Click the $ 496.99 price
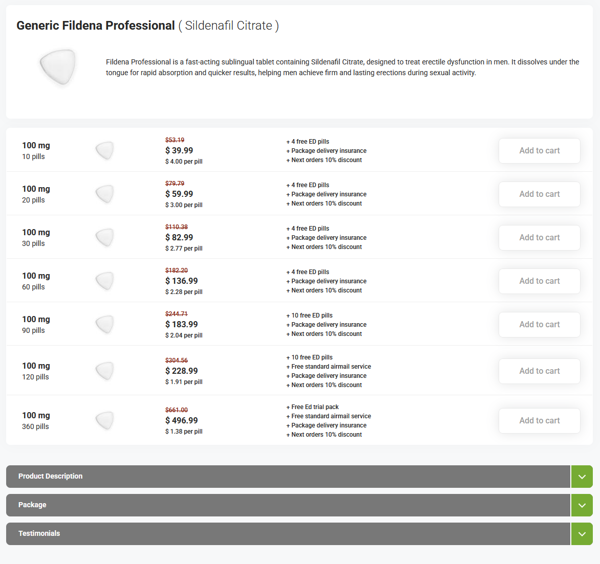Viewport: 600px width, 564px height. point(181,421)
